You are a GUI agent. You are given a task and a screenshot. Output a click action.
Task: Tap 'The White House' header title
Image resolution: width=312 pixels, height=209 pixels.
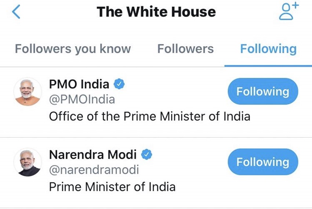pos(156,12)
